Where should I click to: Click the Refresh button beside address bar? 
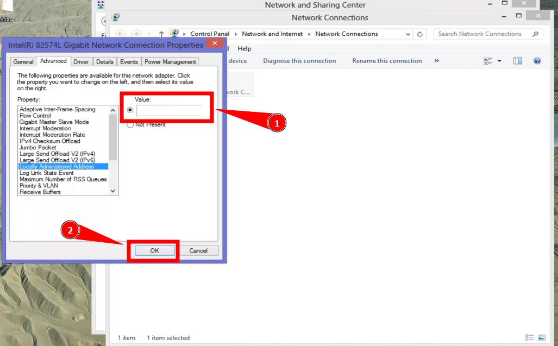[419, 34]
